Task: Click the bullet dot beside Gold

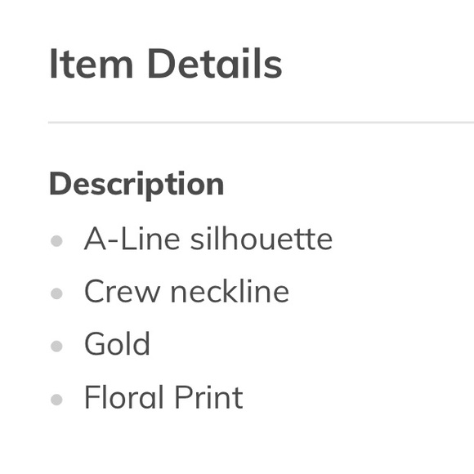Action: pos(56,347)
